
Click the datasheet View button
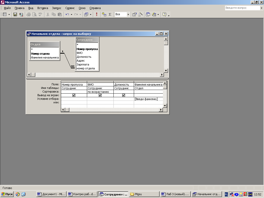(x=5, y=14)
